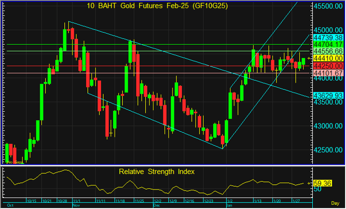
Task: Select the Nov month label on time axis
Action: coord(76,205)
